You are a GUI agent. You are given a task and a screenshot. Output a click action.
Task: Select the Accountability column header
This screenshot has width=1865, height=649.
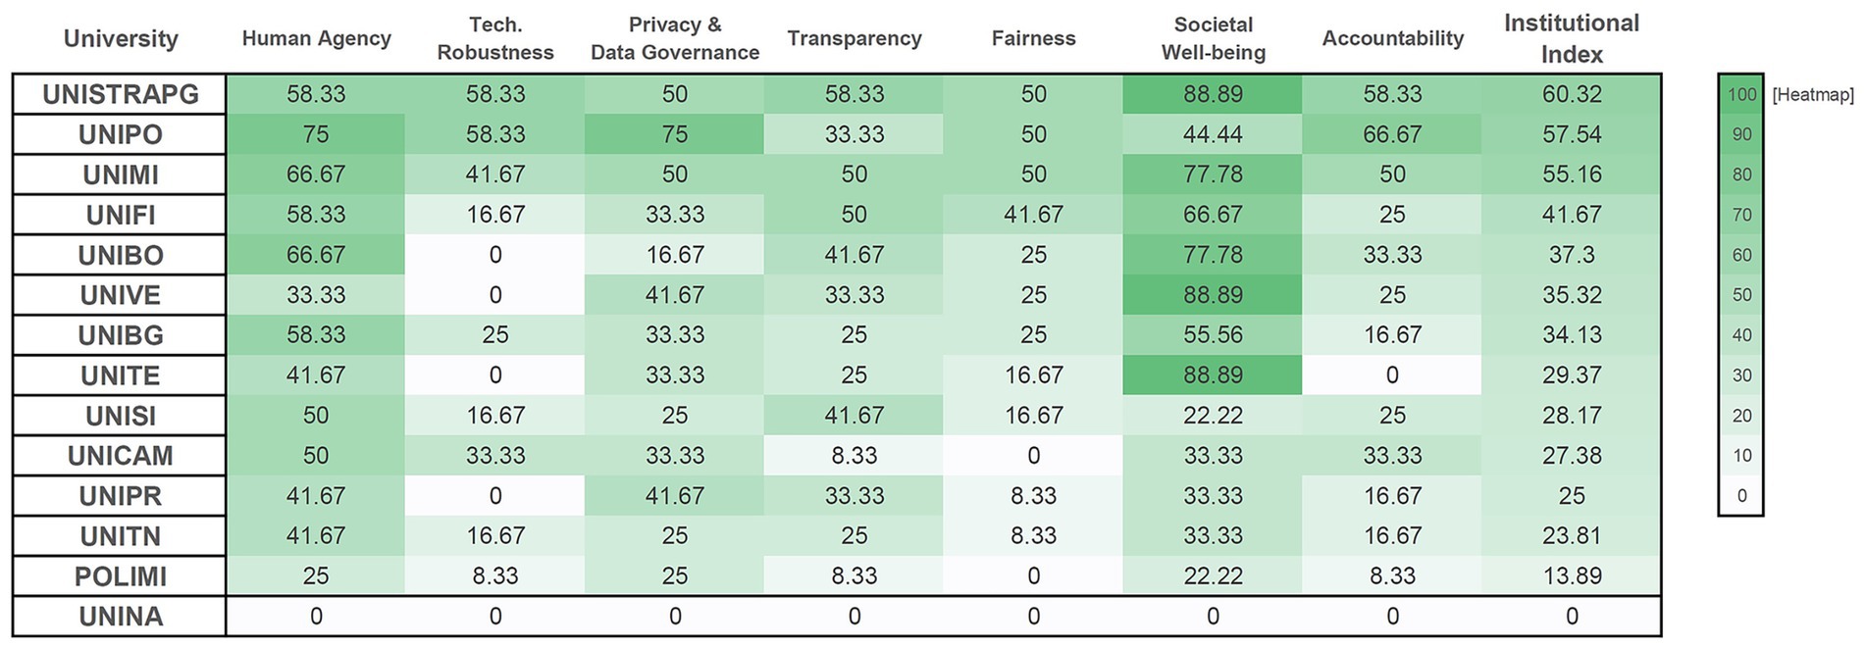(1392, 38)
